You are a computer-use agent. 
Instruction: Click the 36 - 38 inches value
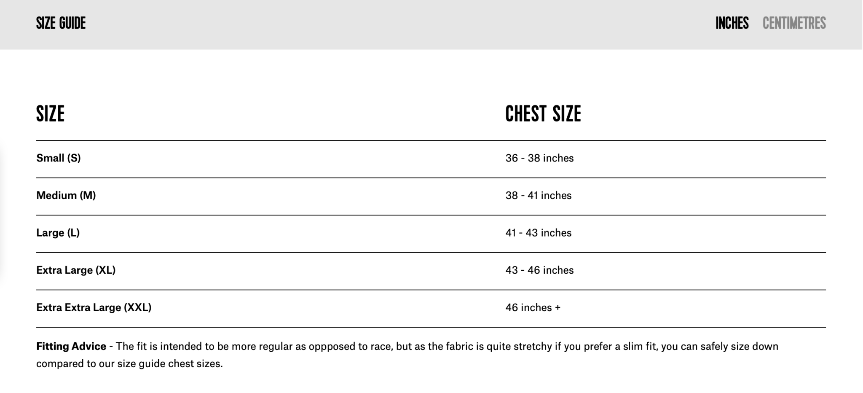(x=539, y=158)
